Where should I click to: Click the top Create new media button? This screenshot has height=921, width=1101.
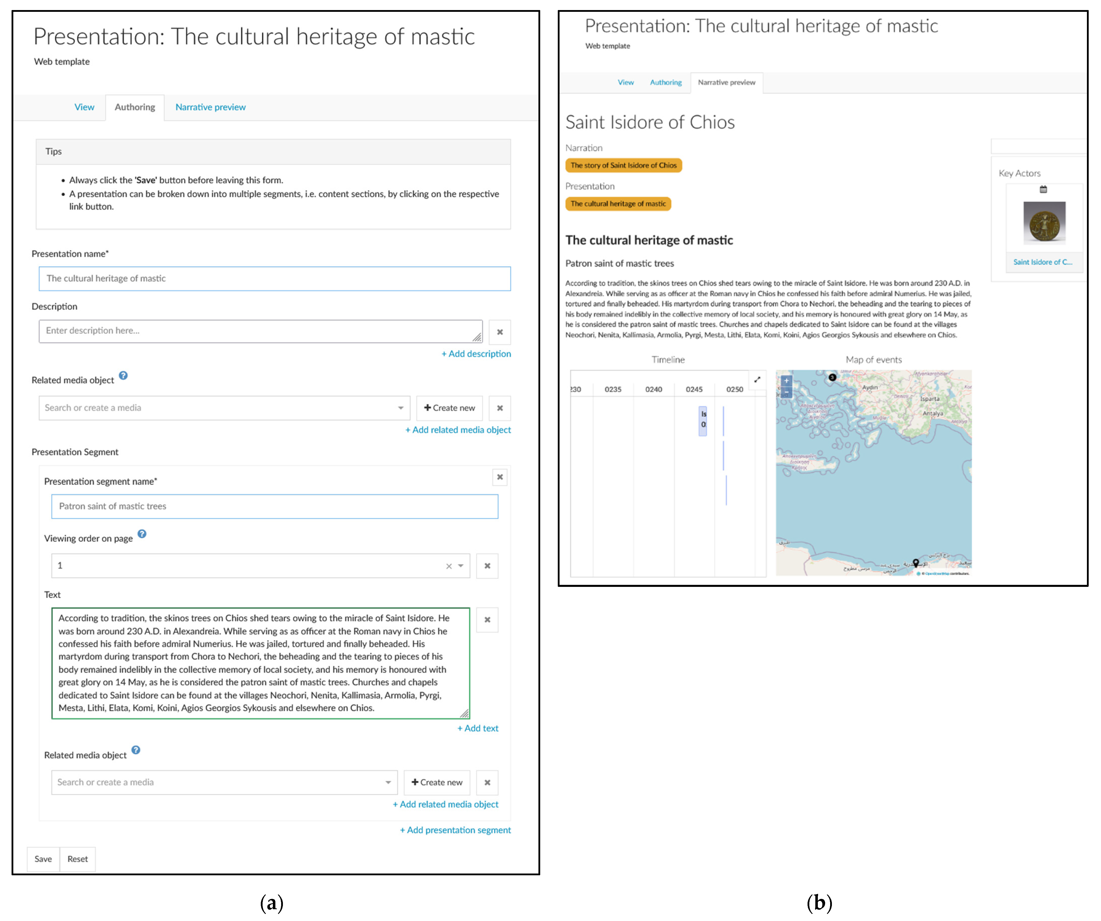click(449, 408)
